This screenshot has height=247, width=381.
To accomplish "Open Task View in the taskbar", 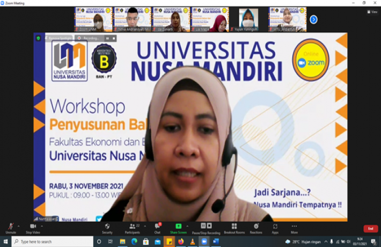I will 111,242.
